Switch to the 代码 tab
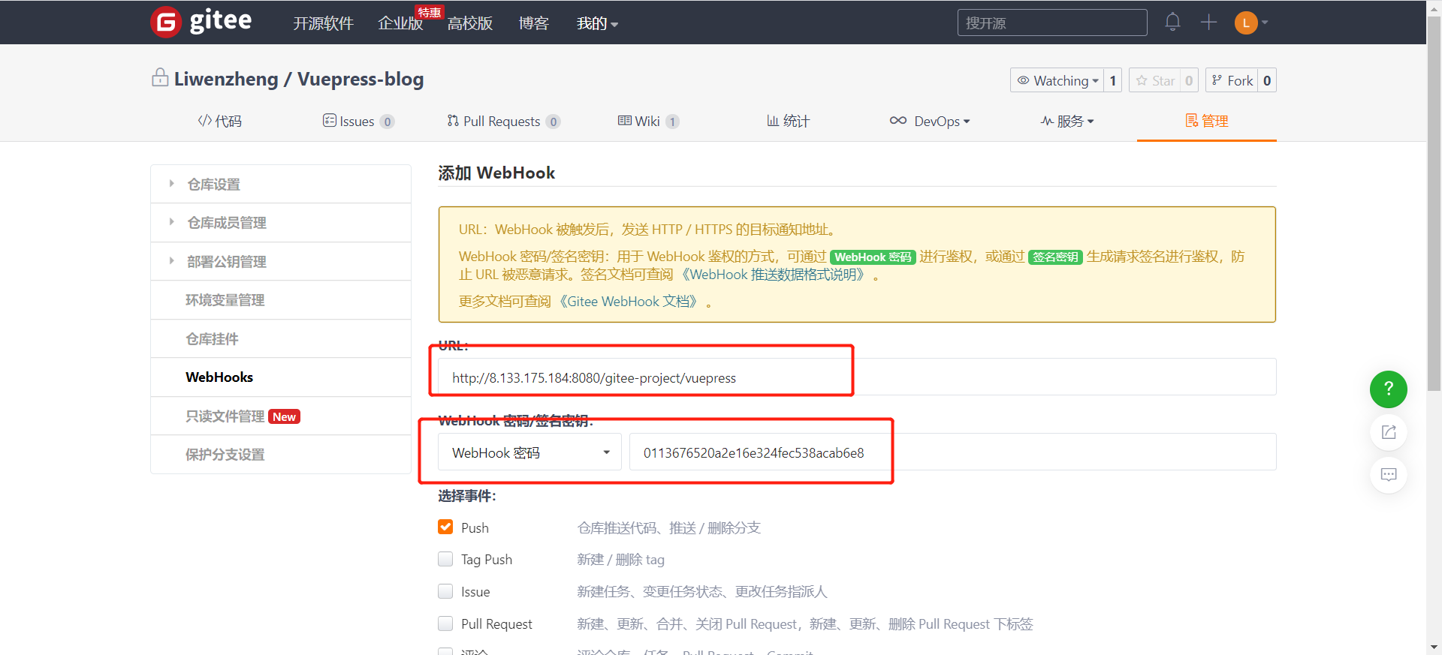Image resolution: width=1442 pixels, height=655 pixels. (219, 121)
